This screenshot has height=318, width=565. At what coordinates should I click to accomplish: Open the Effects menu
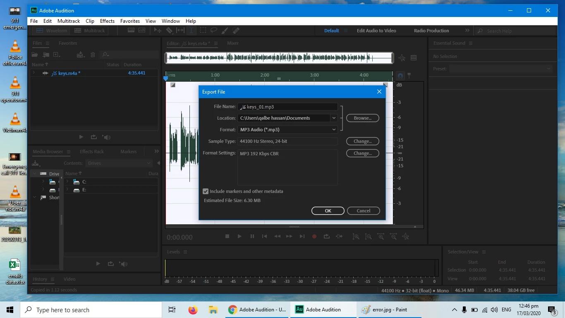click(107, 21)
